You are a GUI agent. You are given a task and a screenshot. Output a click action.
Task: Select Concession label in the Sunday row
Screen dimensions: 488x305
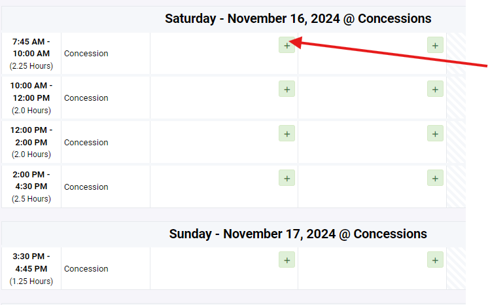pos(86,269)
